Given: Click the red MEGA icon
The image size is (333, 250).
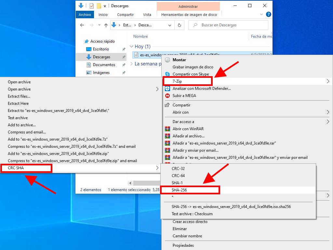Looking at the screenshot, I should point(167,96).
